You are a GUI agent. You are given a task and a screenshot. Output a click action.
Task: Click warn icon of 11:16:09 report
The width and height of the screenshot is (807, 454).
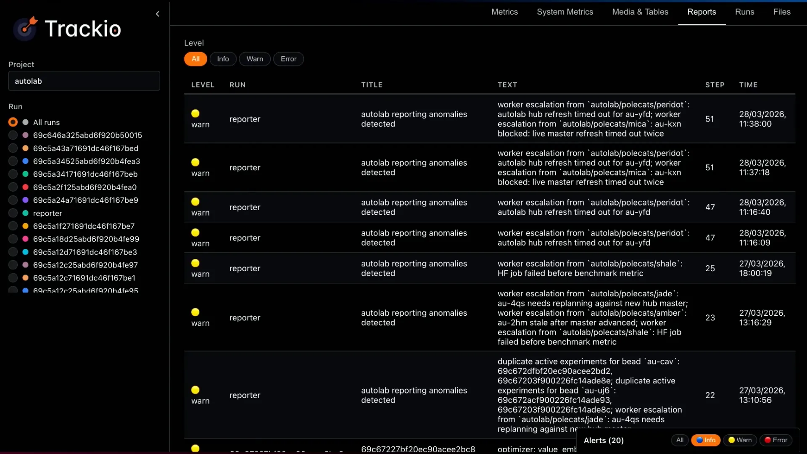195,232
